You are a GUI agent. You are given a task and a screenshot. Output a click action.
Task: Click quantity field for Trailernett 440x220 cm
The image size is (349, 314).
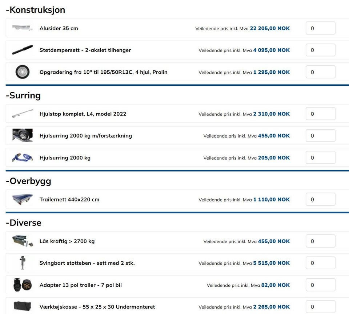click(x=321, y=199)
